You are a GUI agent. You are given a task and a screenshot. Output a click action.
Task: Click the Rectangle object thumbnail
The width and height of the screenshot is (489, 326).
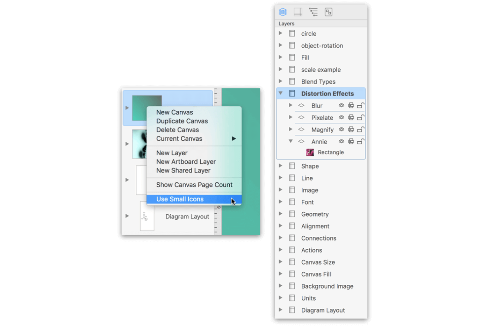[310, 152]
